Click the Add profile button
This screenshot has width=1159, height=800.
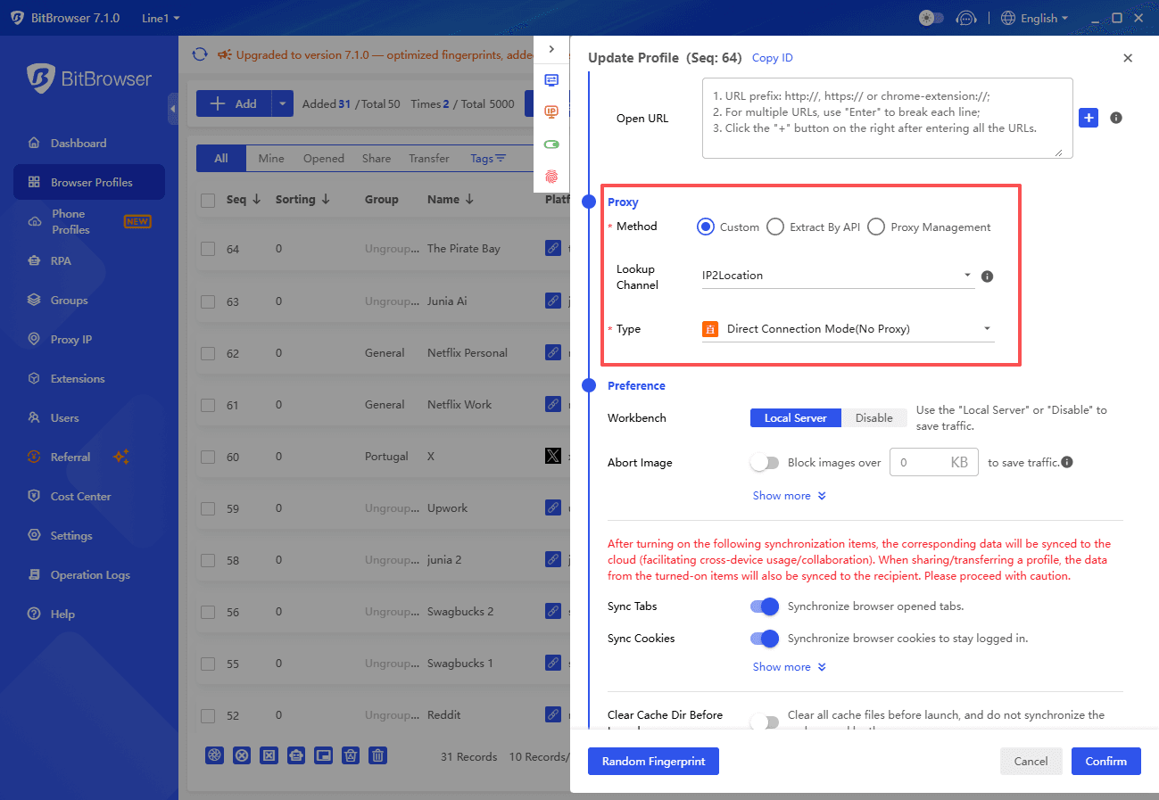pyautogui.click(x=233, y=103)
